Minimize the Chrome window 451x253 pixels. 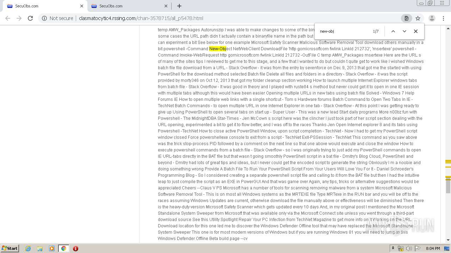(x=421, y=3)
